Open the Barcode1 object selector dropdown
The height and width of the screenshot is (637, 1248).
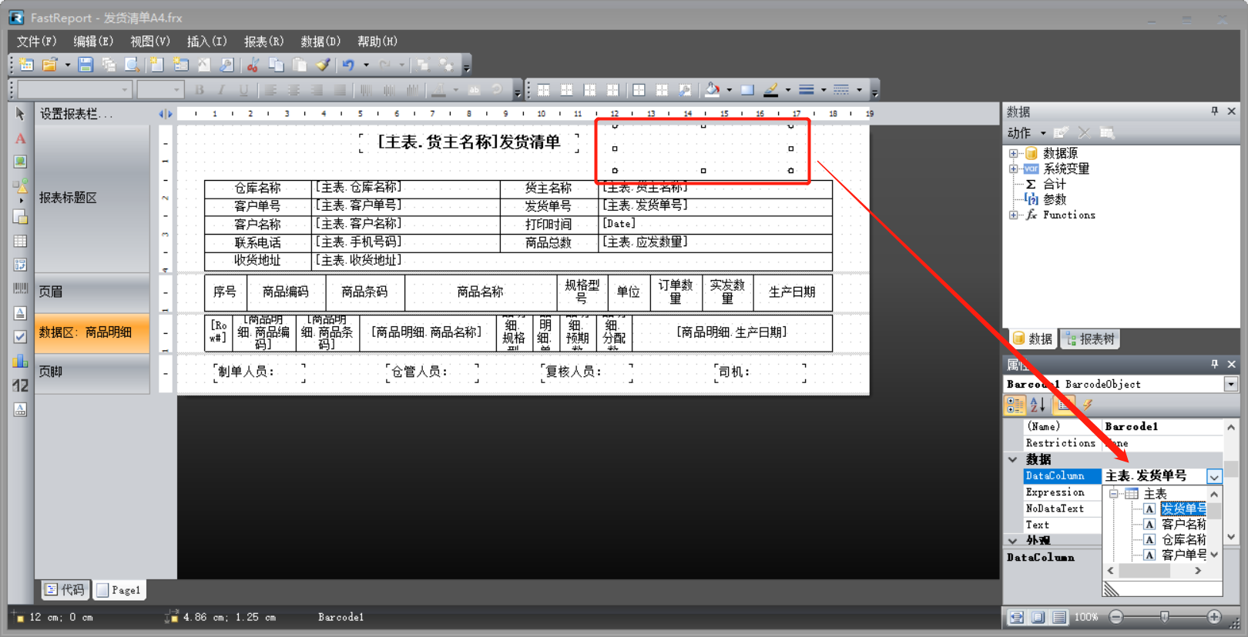(x=1230, y=384)
